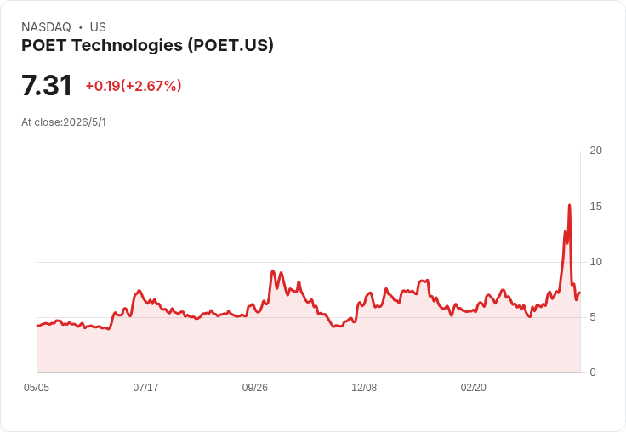Click the 09/26 x-axis date label
This screenshot has width=626, height=432.
coord(254,388)
